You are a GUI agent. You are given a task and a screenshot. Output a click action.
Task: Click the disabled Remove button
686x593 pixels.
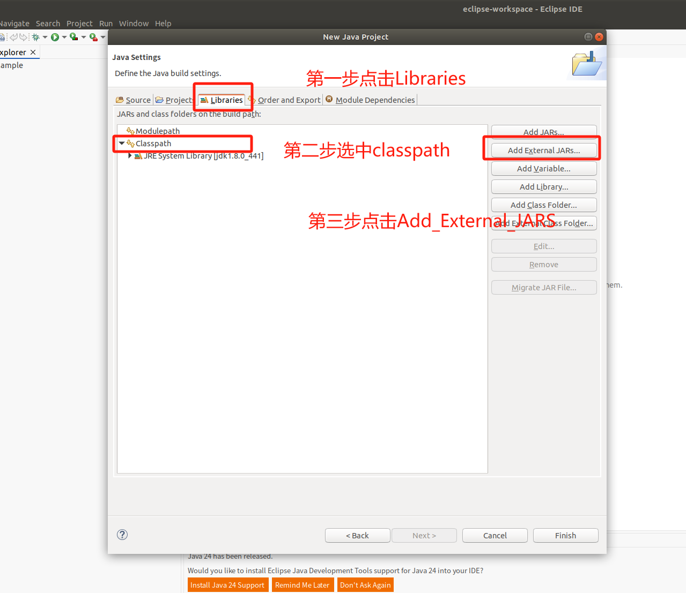pos(544,264)
